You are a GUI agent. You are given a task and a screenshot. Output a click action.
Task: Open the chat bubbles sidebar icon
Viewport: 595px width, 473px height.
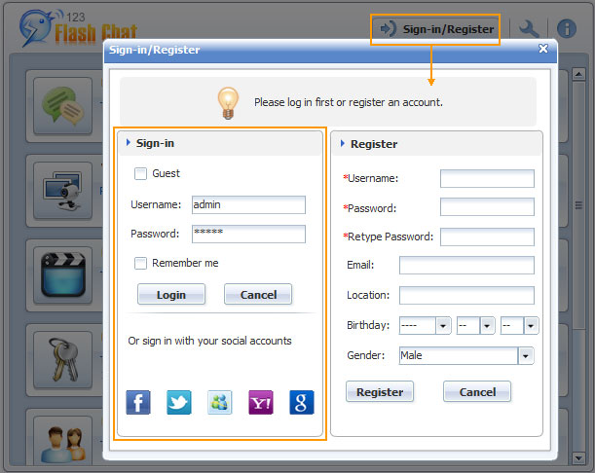point(62,106)
